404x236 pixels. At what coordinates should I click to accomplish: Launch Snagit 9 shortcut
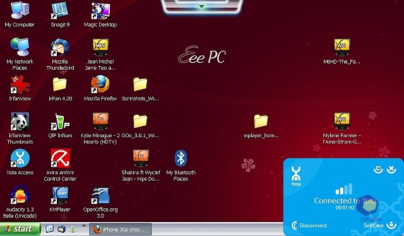(60, 14)
